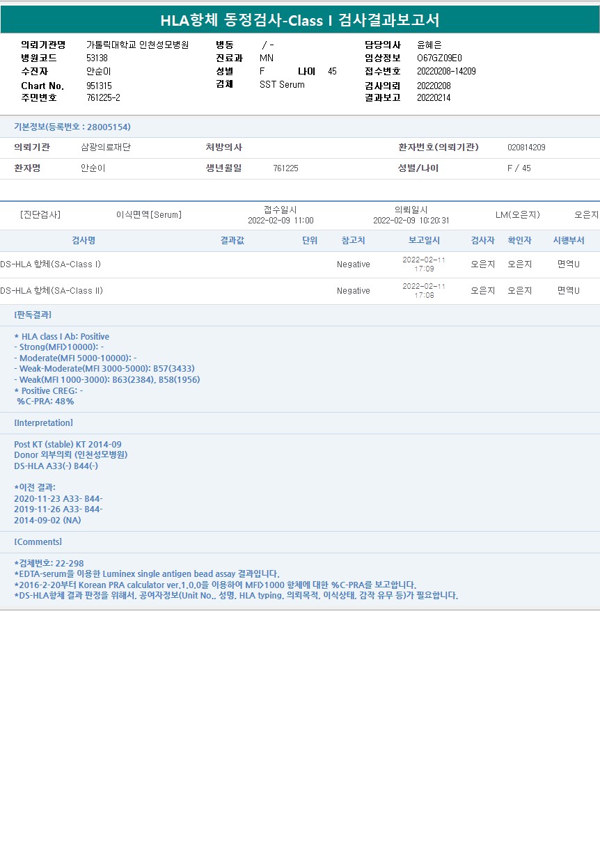Click the referring institution '삼광의료재단'

[x=106, y=148]
